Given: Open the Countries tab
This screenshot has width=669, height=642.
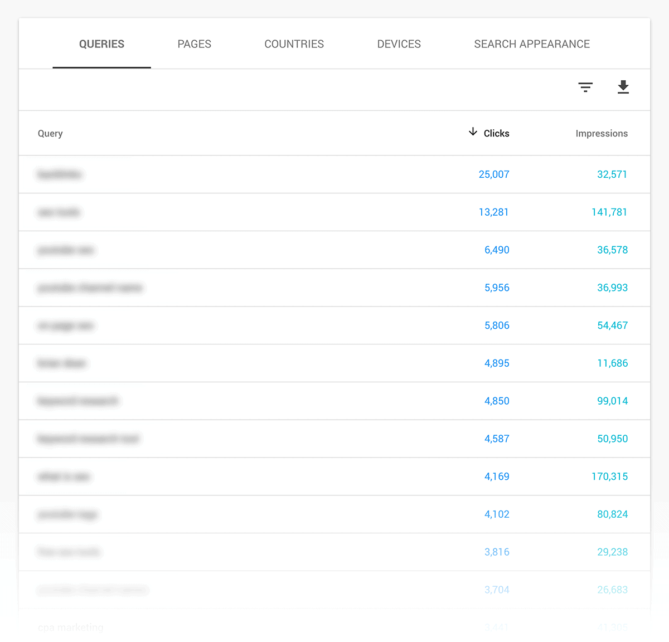Looking at the screenshot, I should click(294, 44).
